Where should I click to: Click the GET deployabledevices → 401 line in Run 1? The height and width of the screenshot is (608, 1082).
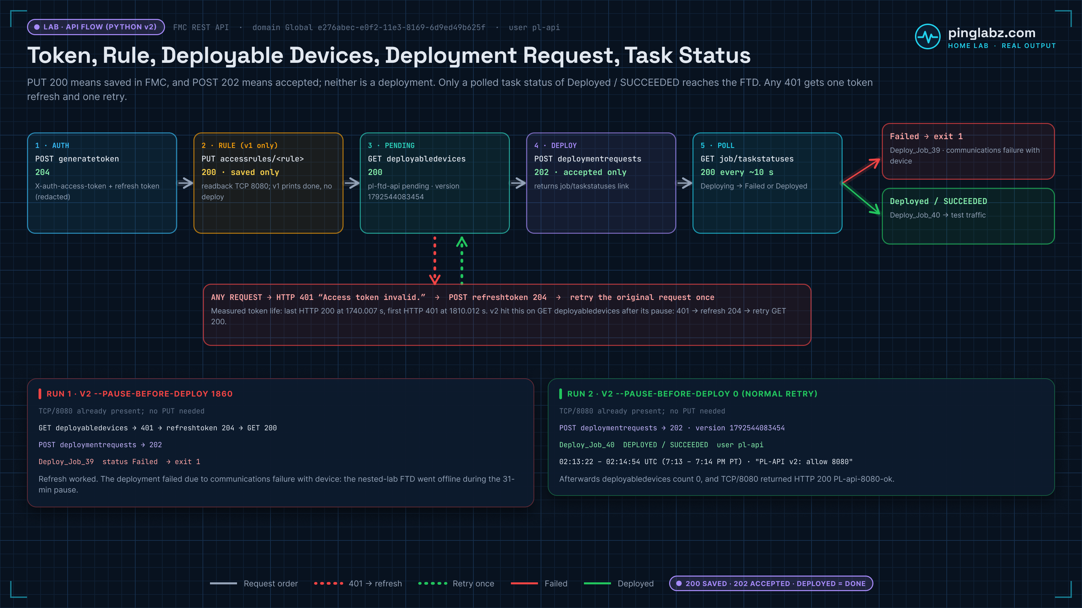tap(158, 428)
